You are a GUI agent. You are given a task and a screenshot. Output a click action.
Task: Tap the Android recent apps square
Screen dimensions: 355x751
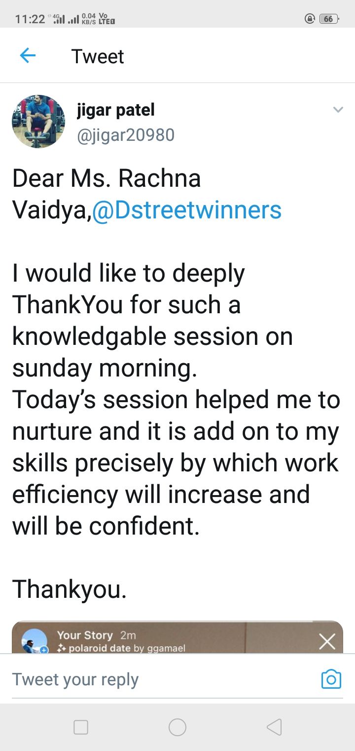81,727
